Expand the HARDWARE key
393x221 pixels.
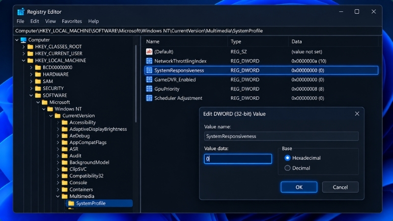pos(31,75)
